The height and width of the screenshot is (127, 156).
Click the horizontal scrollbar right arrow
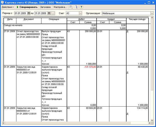click(149, 123)
